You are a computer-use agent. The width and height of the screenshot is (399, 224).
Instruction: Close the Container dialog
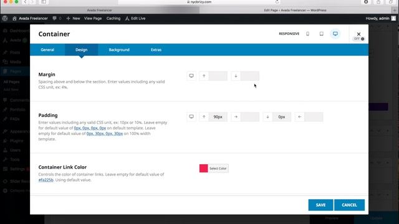coord(358,34)
